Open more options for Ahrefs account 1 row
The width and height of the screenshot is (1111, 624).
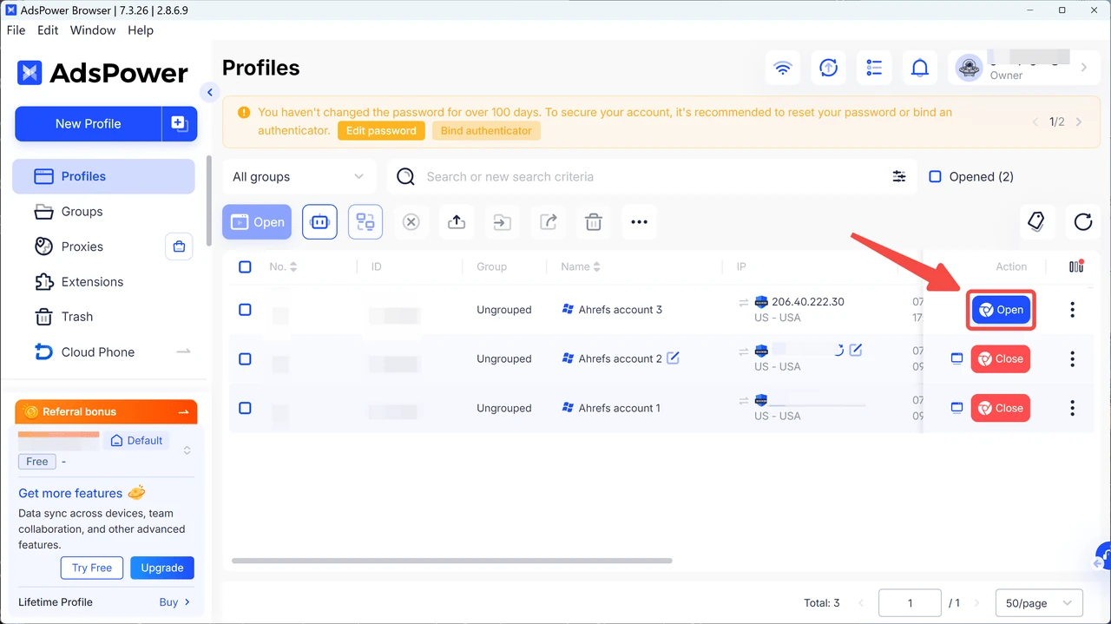pos(1073,408)
